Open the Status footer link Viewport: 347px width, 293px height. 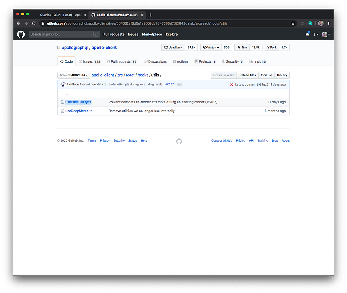(x=132, y=140)
